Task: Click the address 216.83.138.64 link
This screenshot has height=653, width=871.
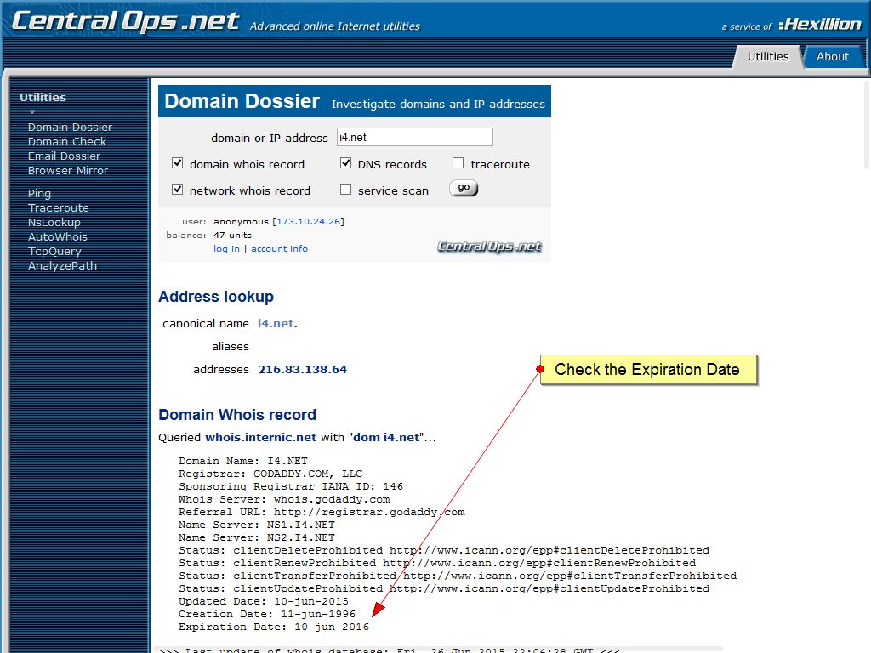Action: pos(302,369)
